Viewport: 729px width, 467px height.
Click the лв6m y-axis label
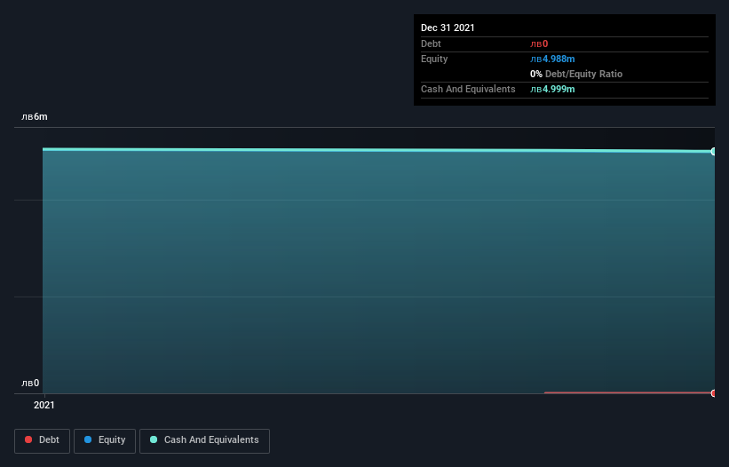click(x=35, y=116)
